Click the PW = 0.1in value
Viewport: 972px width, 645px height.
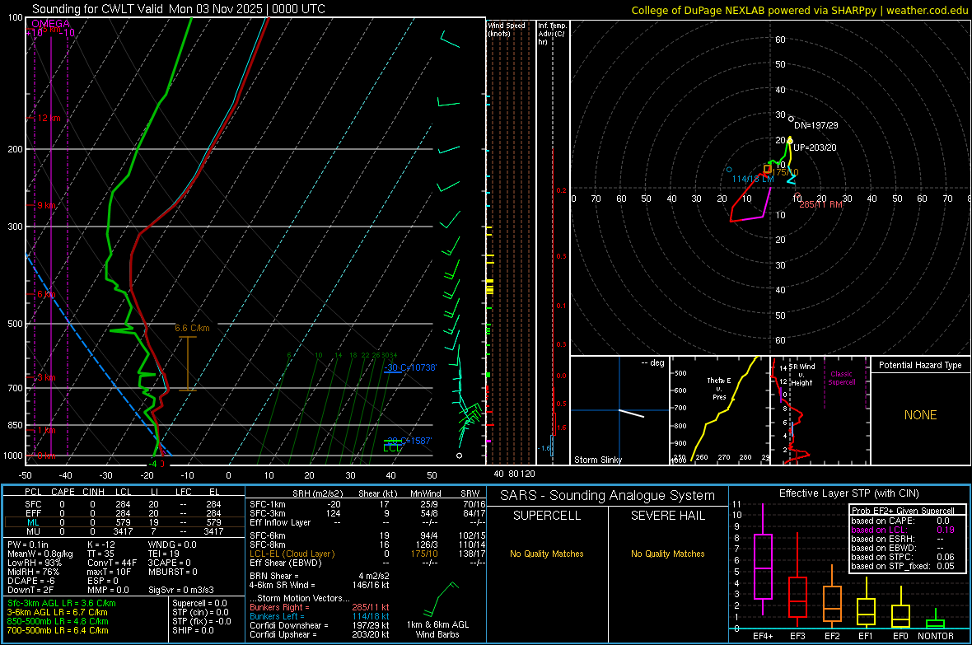[x=30, y=545]
